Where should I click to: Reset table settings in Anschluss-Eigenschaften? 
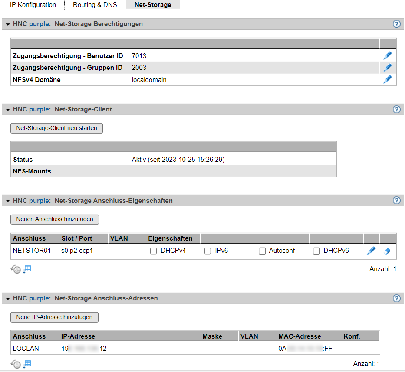pos(16,269)
